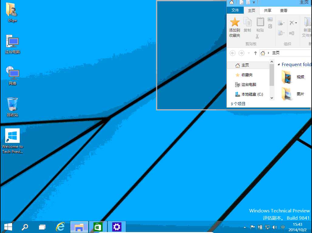Switch to the 查看 ribbon tab
Viewport: 312px width, 233px height.
click(284, 10)
